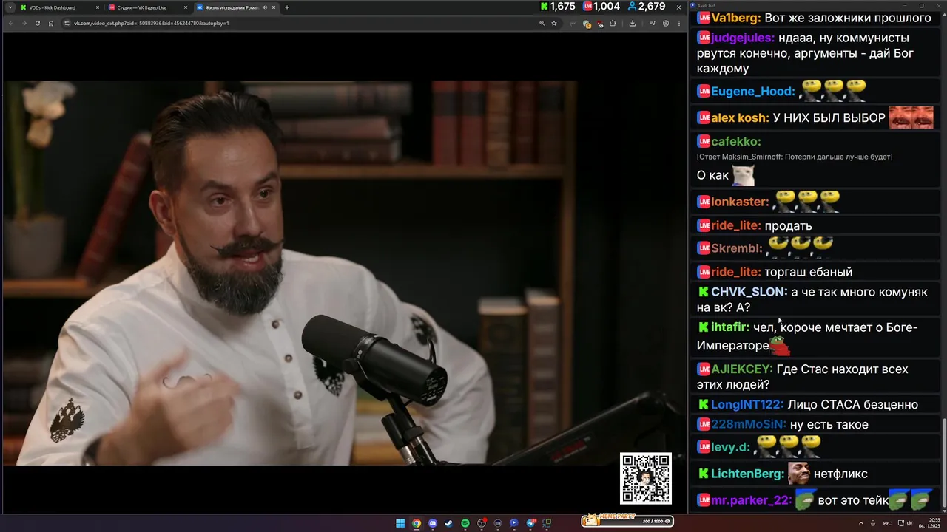This screenshot has height=532, width=947.
Task: Reload the current page
Action: [37, 23]
